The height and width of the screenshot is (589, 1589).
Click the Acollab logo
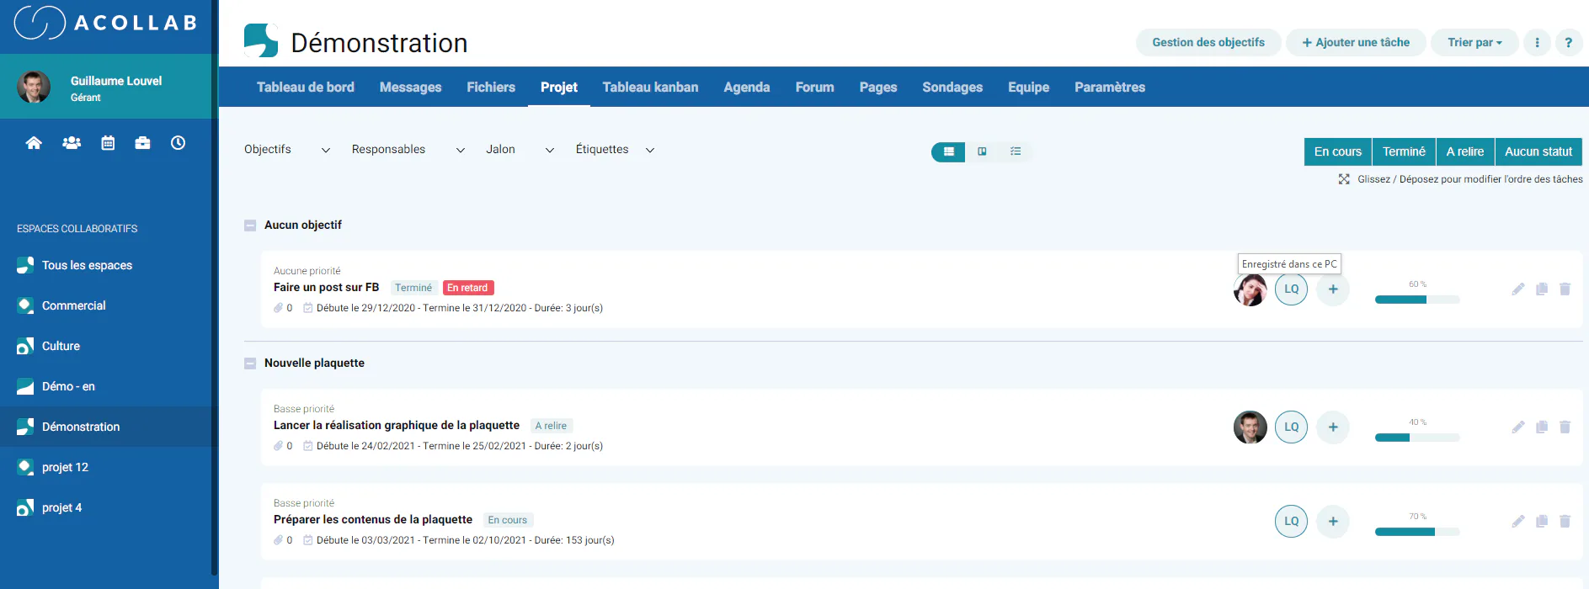(105, 23)
